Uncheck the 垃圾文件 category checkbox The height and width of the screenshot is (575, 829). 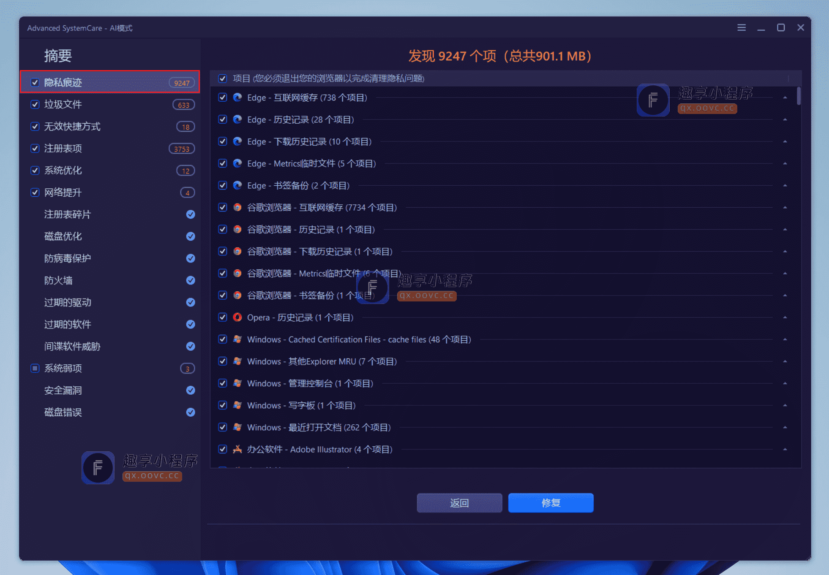tap(35, 104)
